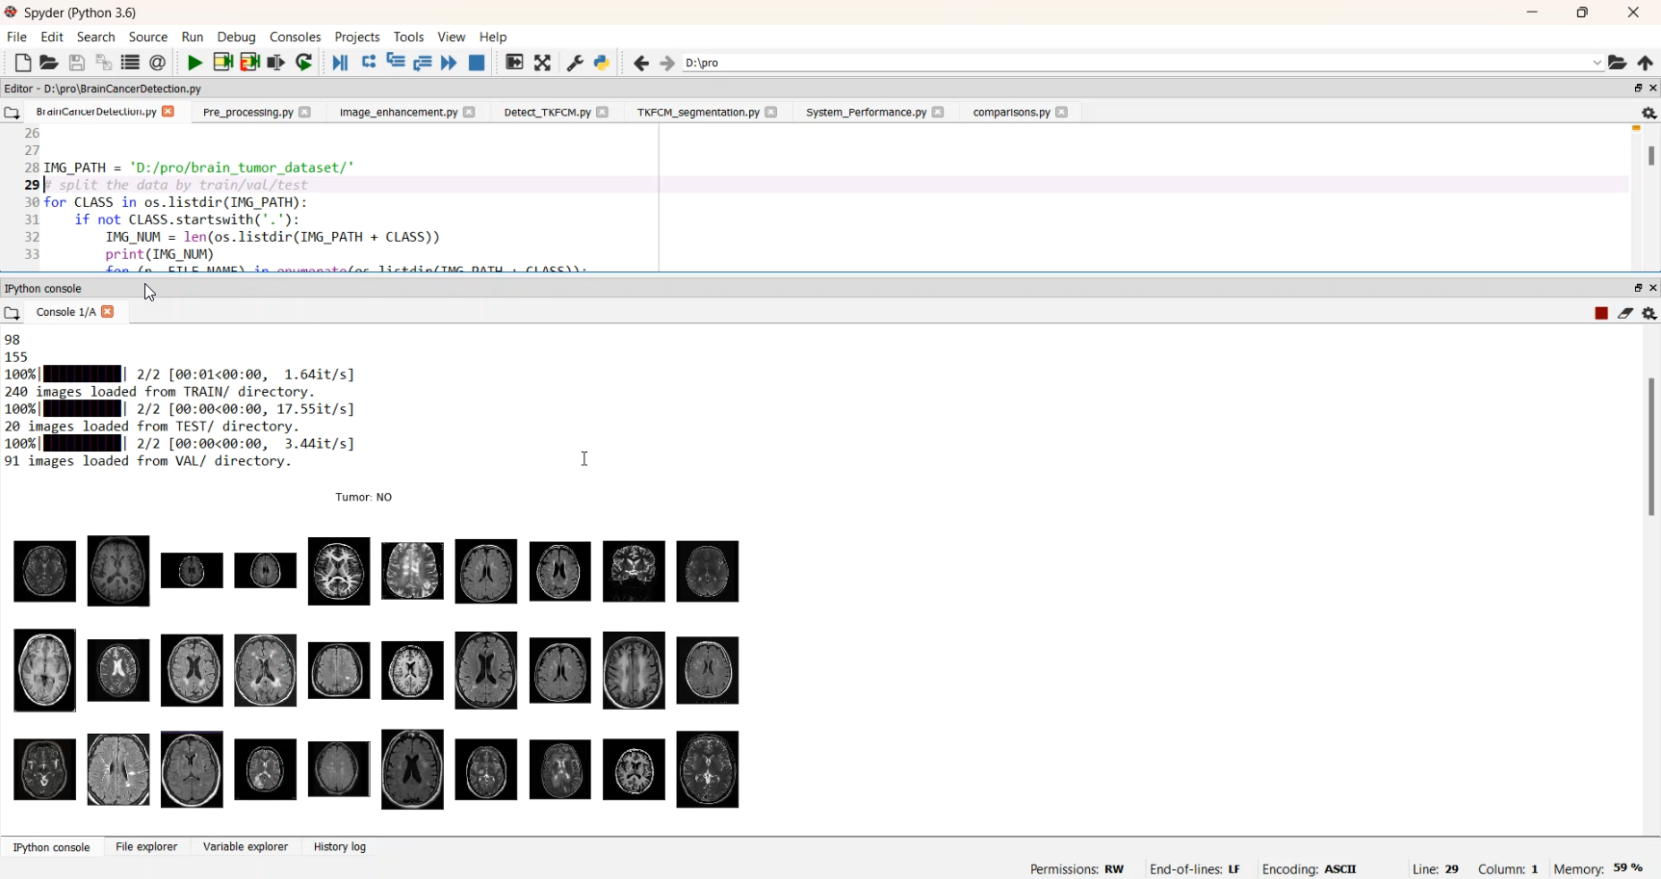Switch to comparisons.py tab

(1011, 114)
